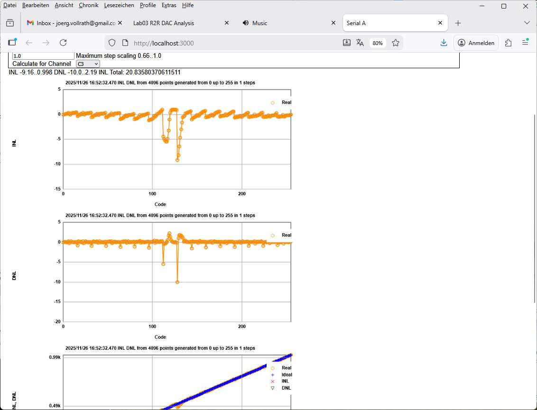Image resolution: width=537 pixels, height=410 pixels.
Task: Click the Anmelden sign-in button
Action: click(476, 43)
